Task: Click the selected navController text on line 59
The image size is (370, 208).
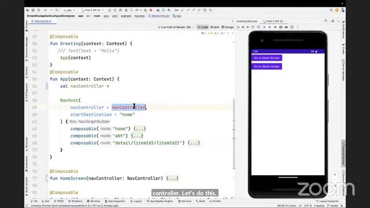Action: (128, 107)
